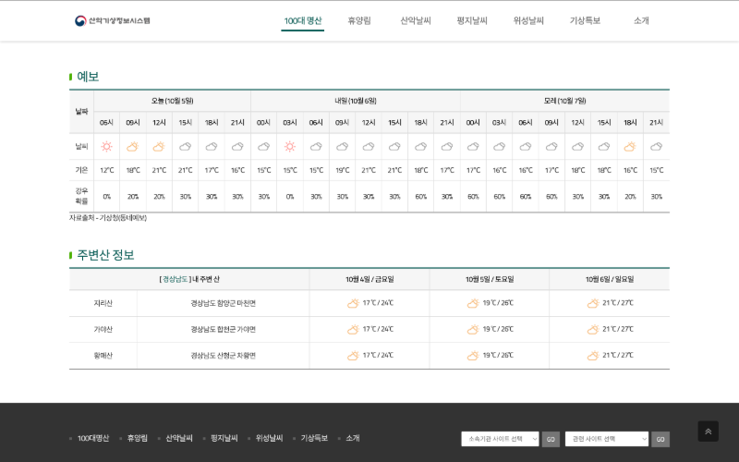Image resolution: width=739 pixels, height=462 pixels.
Task: Click the sunny icon for tomorrow 03시
Action: [x=290, y=146]
